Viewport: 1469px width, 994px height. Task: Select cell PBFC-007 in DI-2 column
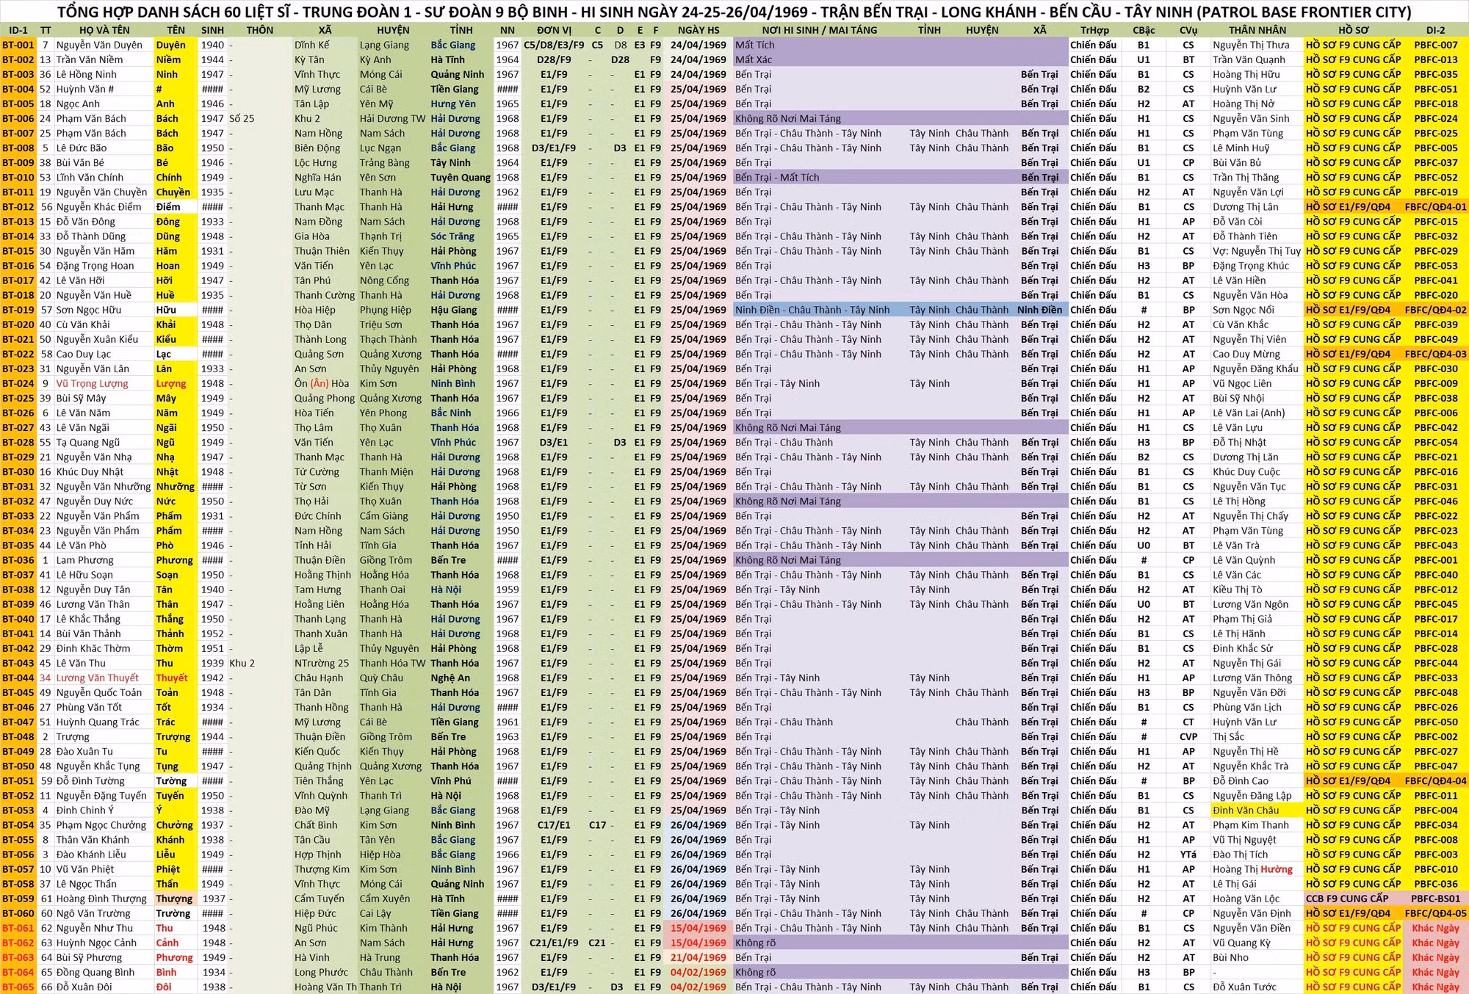[1436, 45]
